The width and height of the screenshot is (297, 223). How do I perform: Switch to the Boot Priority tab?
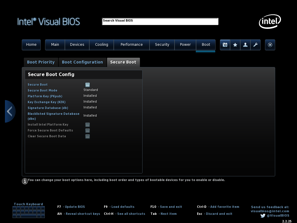tap(41, 62)
